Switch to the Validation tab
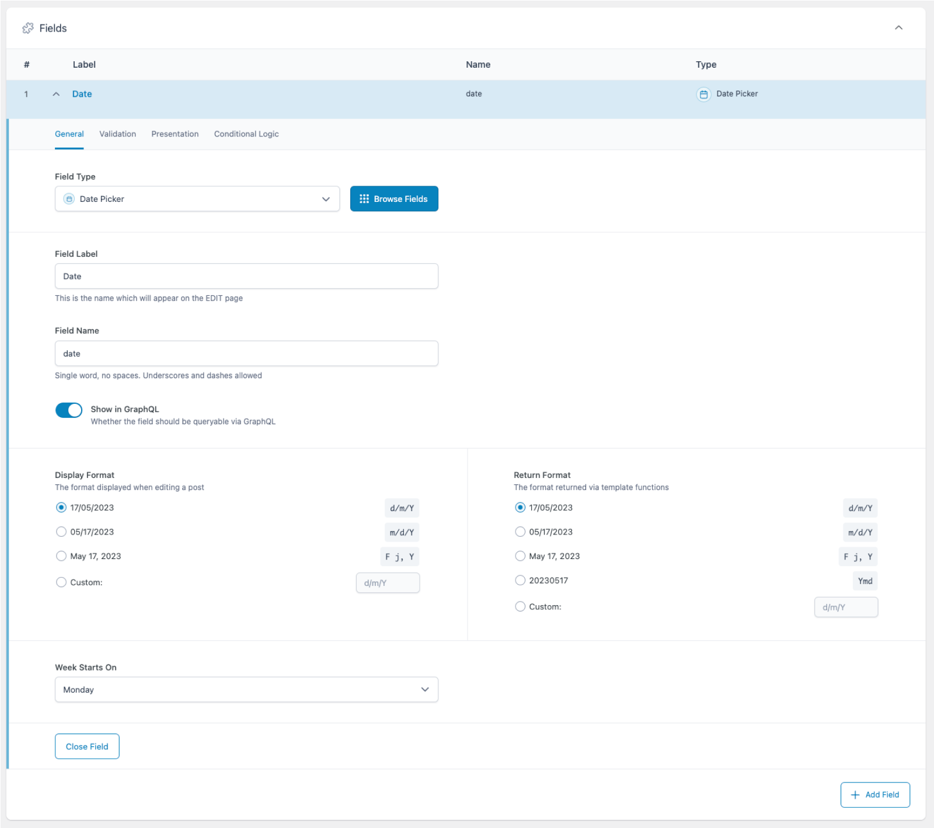934x828 pixels. 117,134
